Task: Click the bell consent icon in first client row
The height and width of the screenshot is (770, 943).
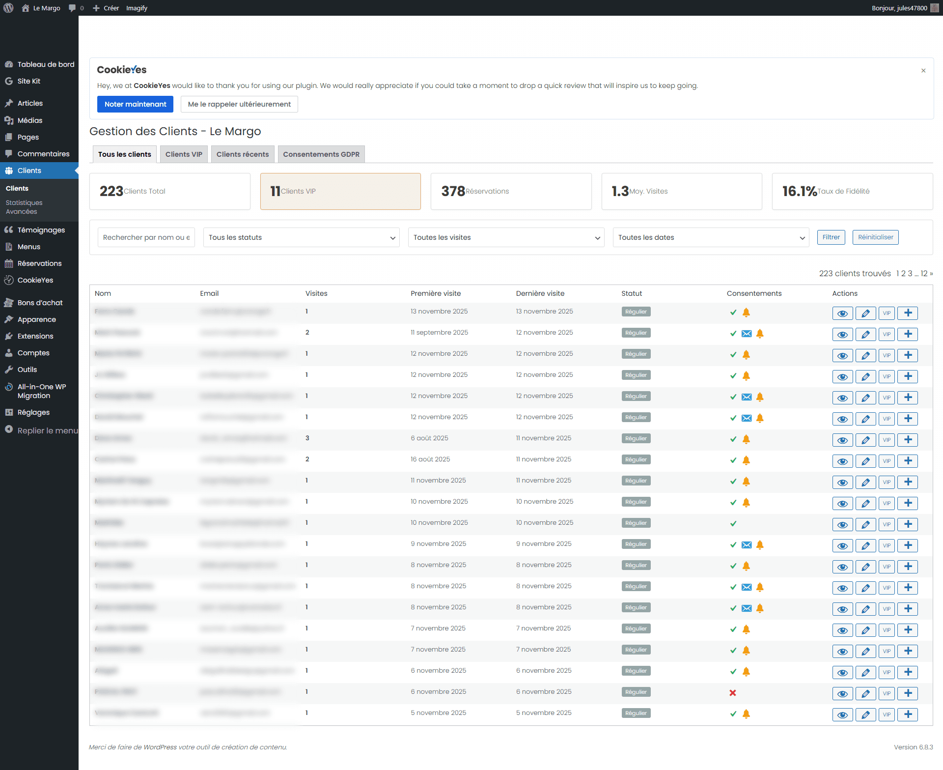Action: (746, 313)
